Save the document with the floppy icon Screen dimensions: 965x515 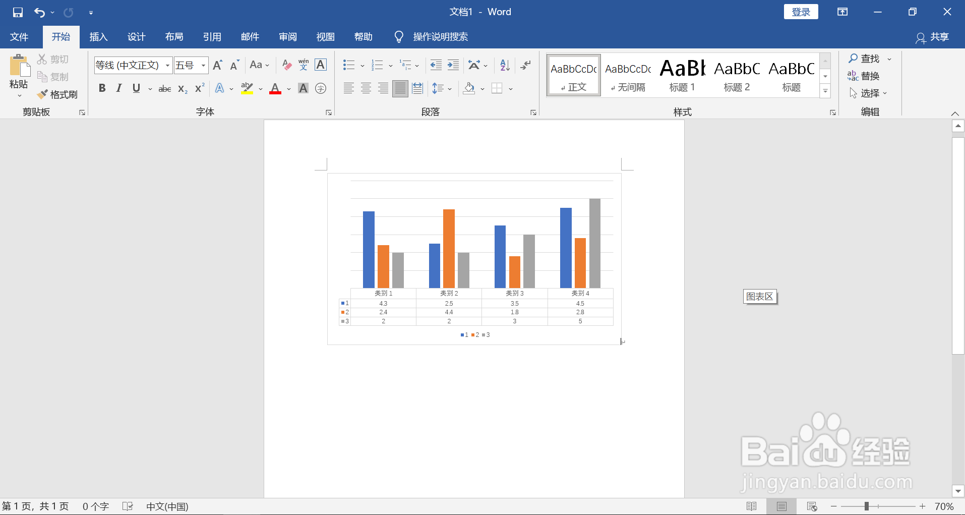[18, 12]
